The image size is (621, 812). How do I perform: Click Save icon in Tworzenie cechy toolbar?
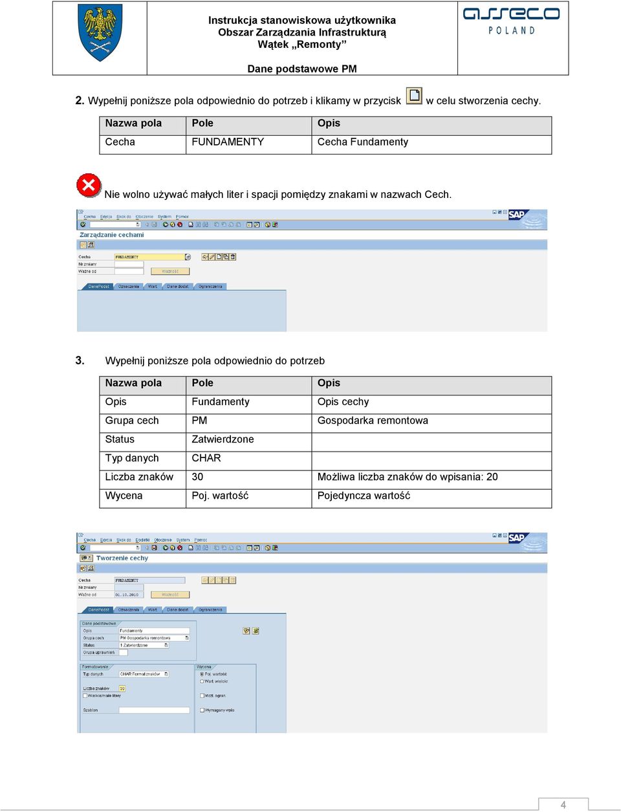pos(154,548)
